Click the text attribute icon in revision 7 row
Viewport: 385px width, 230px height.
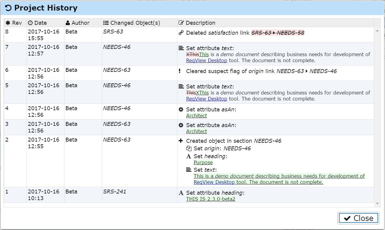[x=180, y=48]
